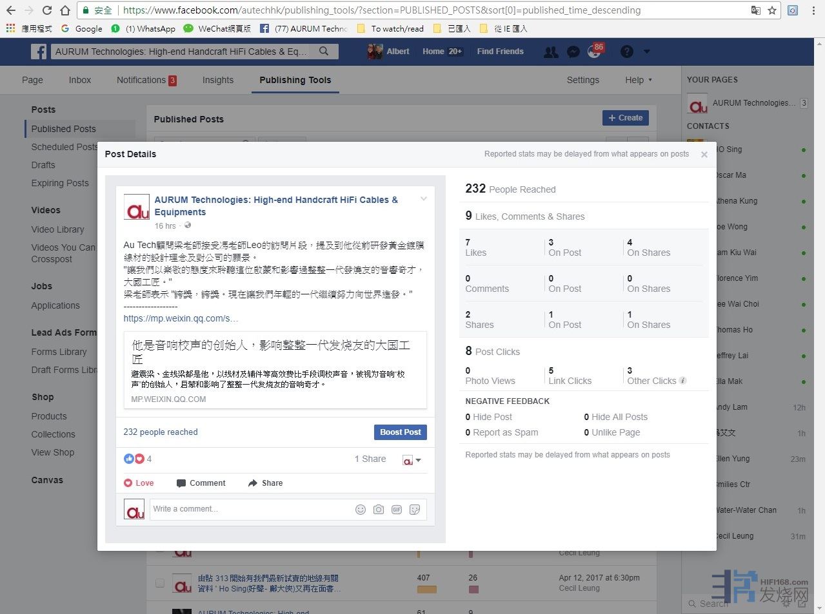Tick checkbox beside the Apr 12 post
The height and width of the screenshot is (614, 825).
tap(160, 583)
